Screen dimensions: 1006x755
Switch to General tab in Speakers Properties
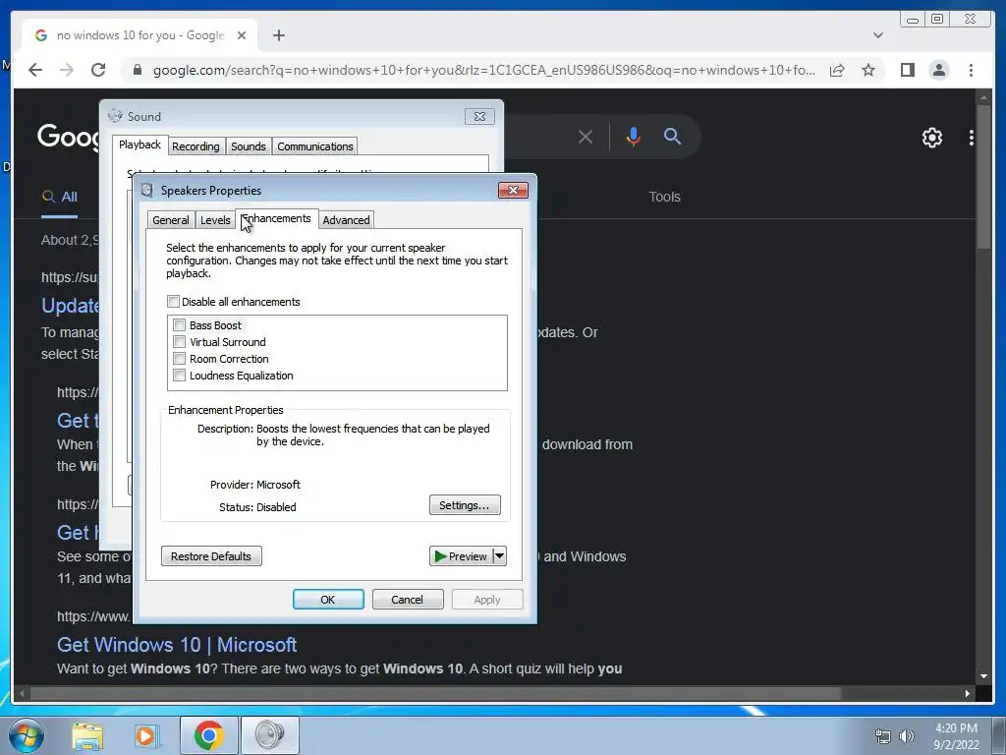click(171, 220)
